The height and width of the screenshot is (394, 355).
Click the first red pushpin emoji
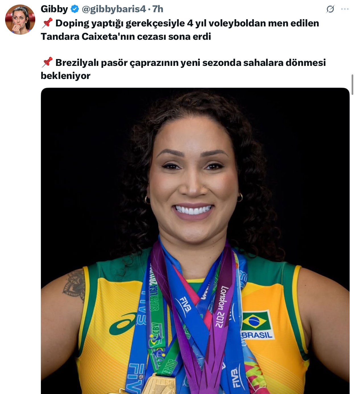pyautogui.click(x=47, y=23)
